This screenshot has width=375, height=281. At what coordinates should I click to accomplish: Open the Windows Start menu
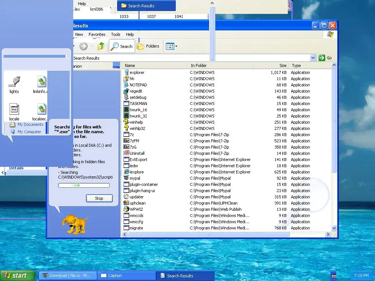(x=18, y=276)
